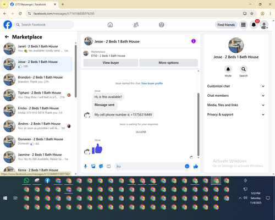The width and height of the screenshot is (275, 220).
Task: Open the site information icon in address bar
Action: 29,14
